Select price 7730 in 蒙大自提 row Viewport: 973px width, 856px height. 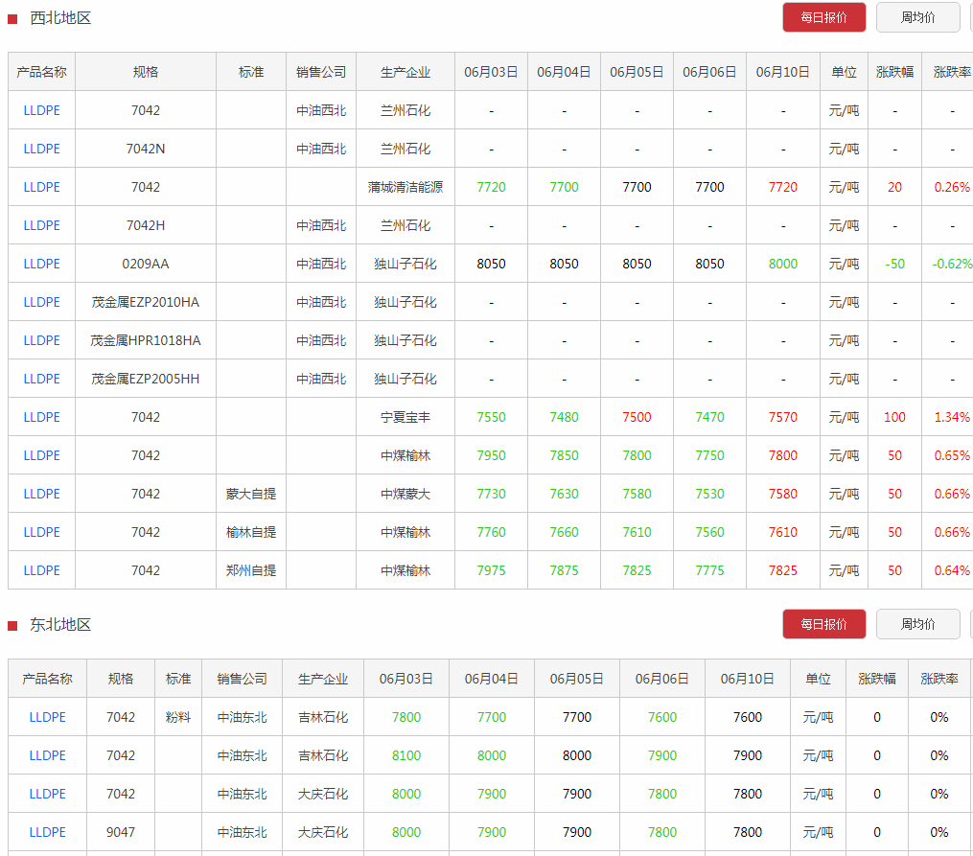(491, 495)
